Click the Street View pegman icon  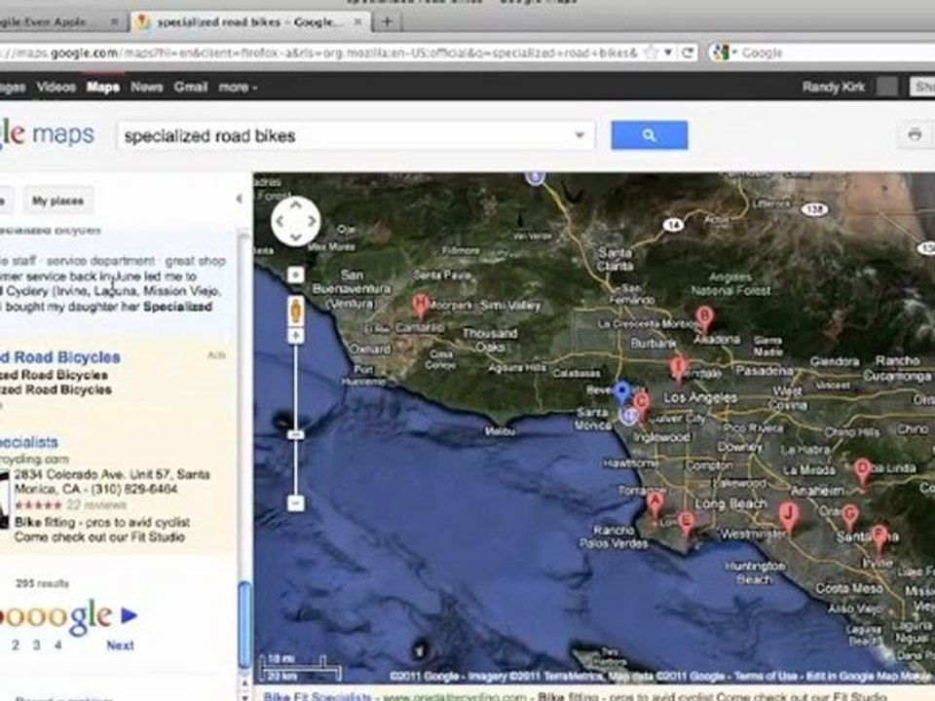pos(296,312)
